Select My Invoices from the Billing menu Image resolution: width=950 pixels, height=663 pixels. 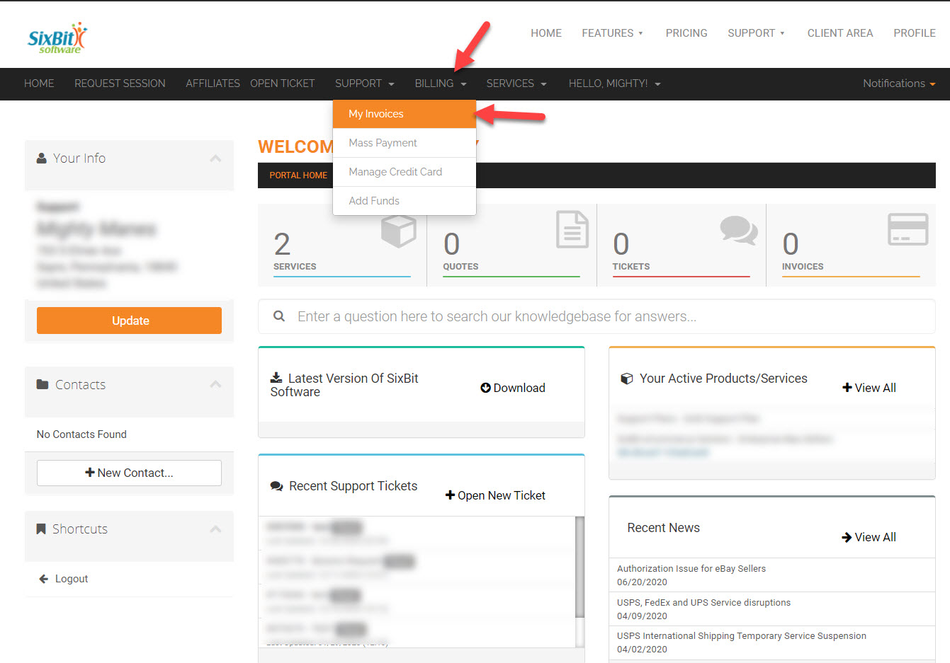click(x=375, y=114)
